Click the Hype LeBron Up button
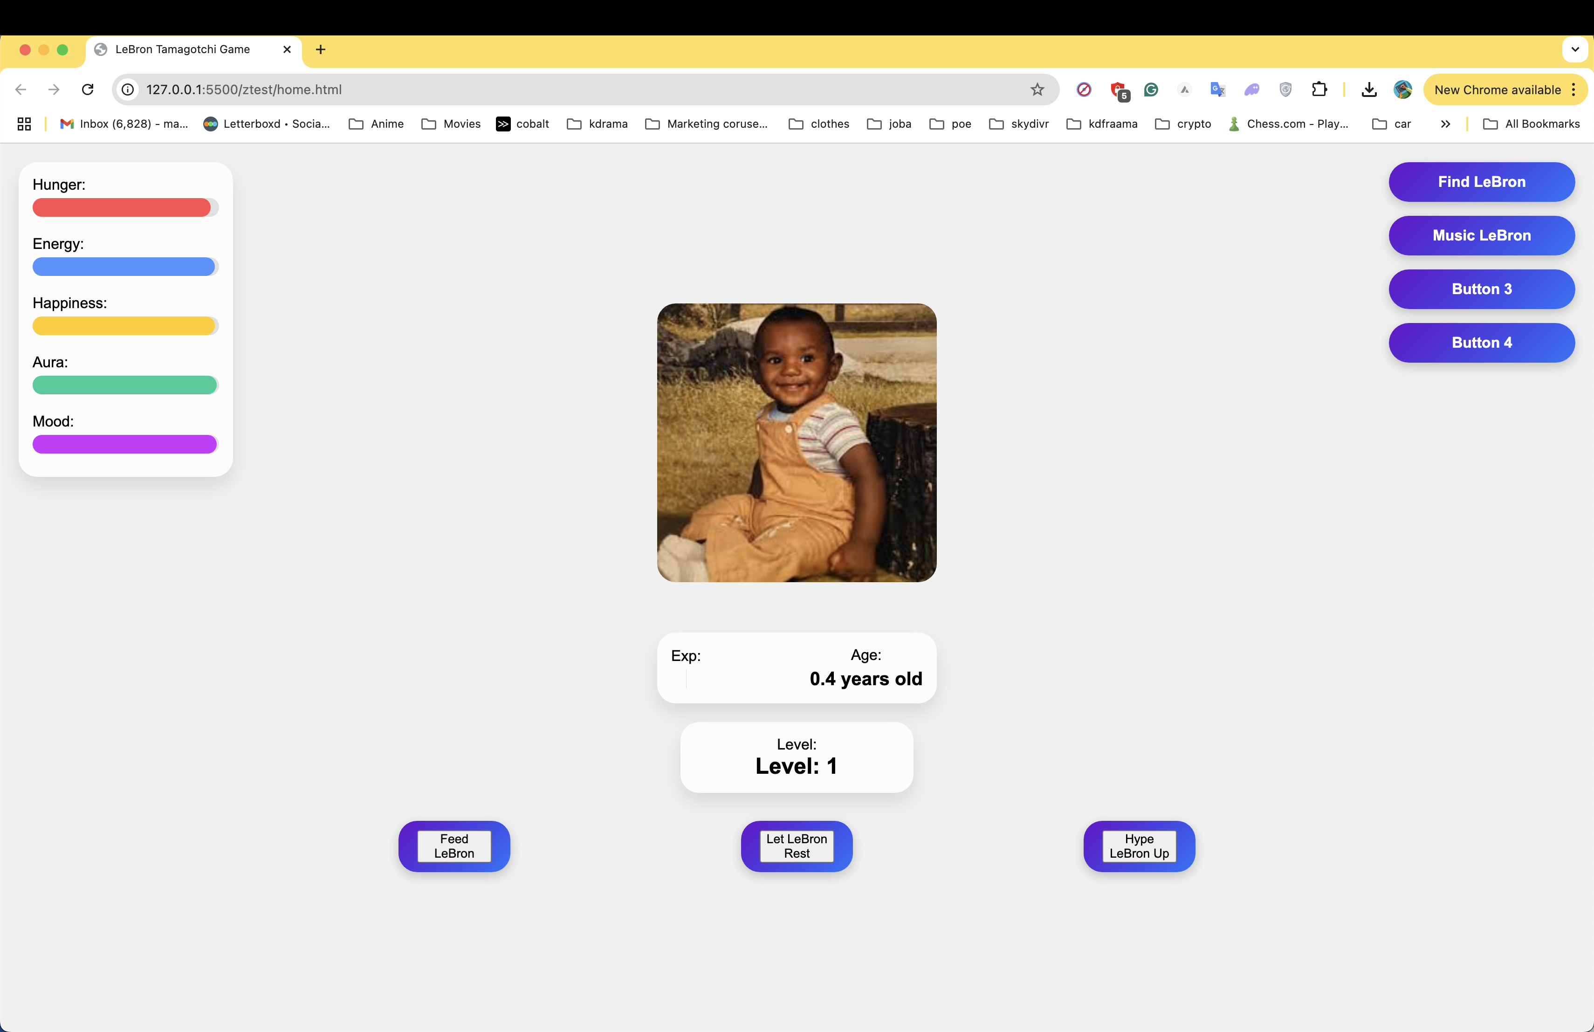Viewport: 1594px width, 1032px height. 1139,846
